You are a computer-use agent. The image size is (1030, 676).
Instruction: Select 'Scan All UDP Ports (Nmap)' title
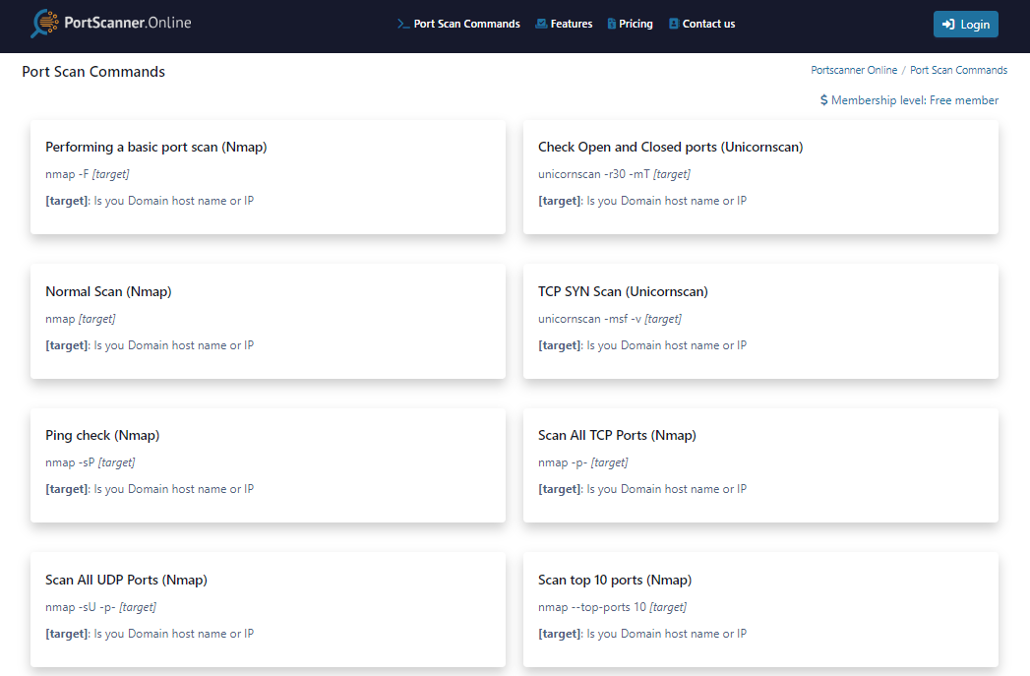coord(126,581)
